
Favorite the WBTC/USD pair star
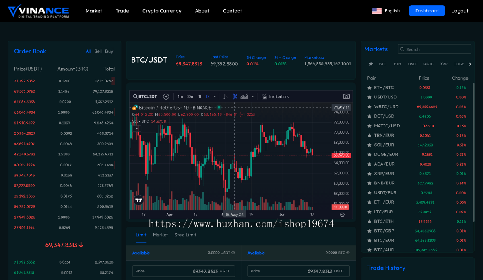[369, 107]
